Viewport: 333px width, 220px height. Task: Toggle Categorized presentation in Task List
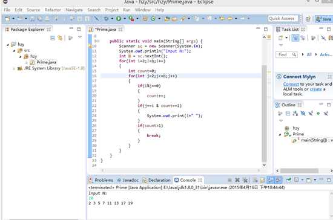(295, 38)
